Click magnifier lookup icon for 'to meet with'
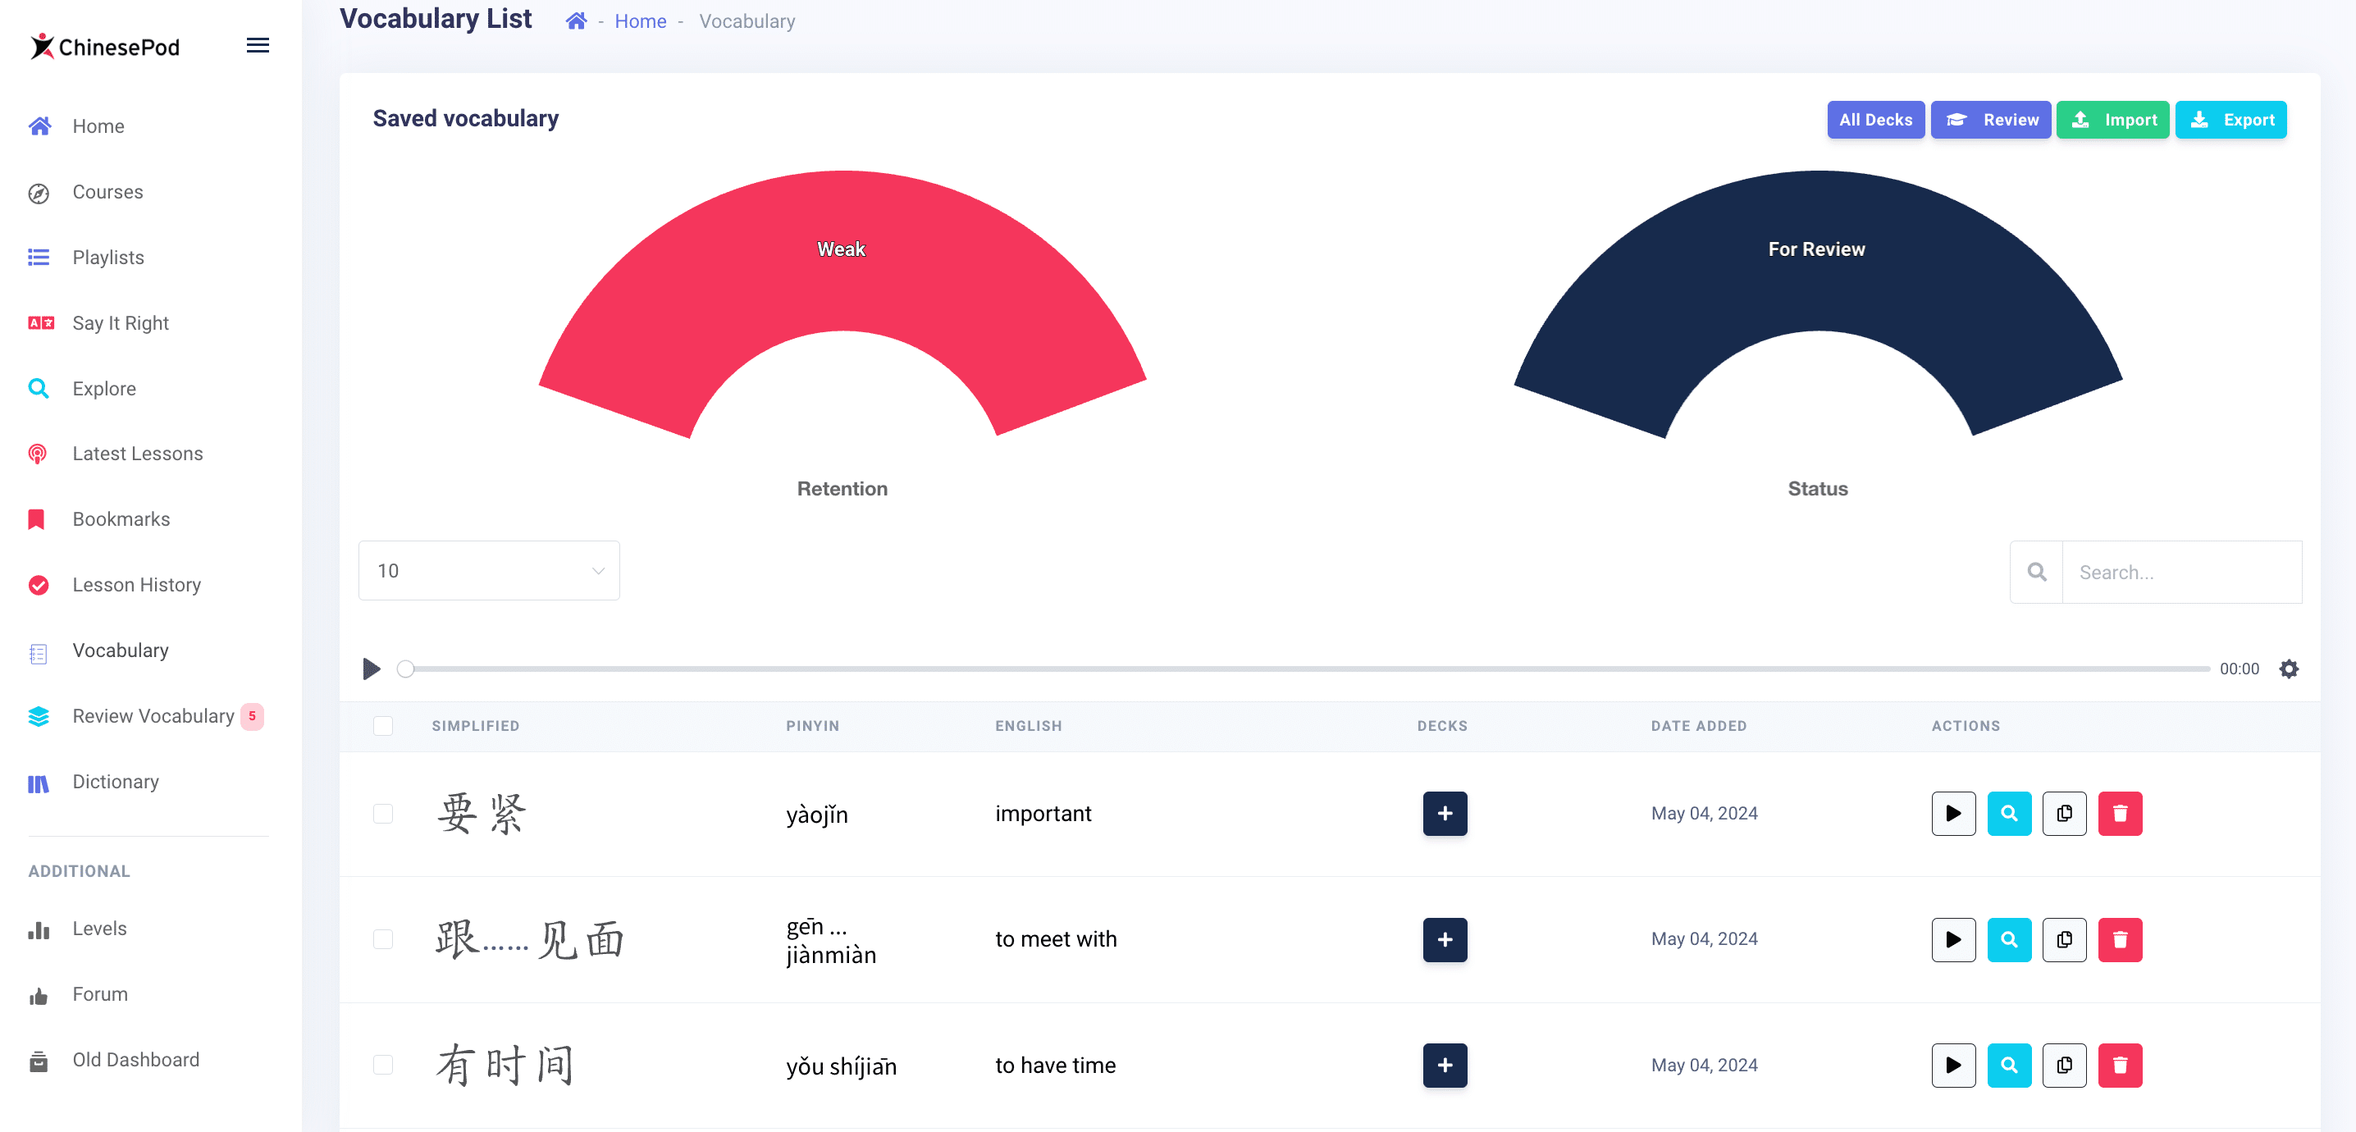 click(x=2008, y=939)
